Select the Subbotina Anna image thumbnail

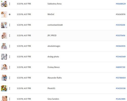[4, 4]
